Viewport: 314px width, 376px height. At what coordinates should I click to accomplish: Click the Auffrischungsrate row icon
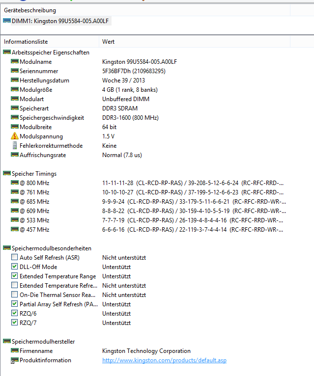click(15, 155)
